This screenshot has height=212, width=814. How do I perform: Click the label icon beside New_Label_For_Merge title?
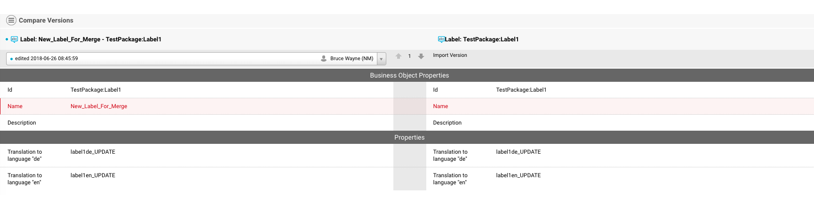pos(14,39)
